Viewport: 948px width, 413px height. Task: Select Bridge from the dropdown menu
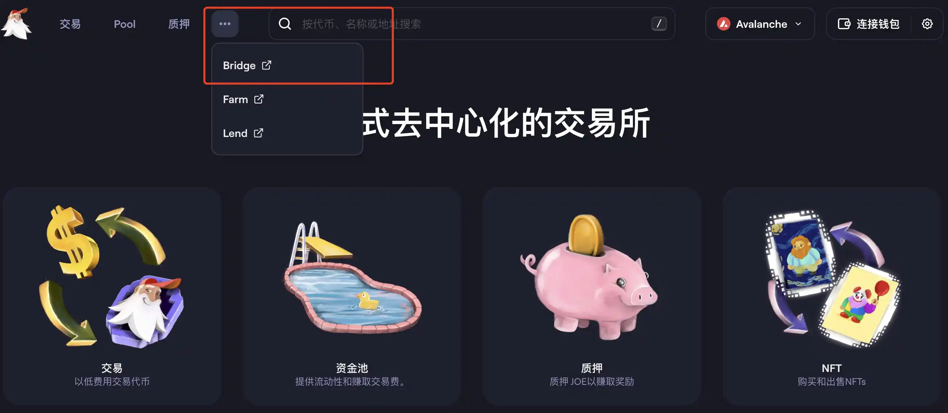(x=247, y=65)
